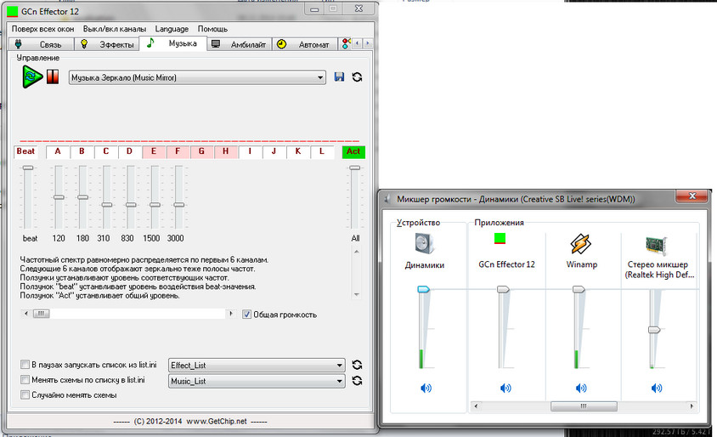Open the Language menu
The height and width of the screenshot is (437, 717).
pyautogui.click(x=172, y=29)
